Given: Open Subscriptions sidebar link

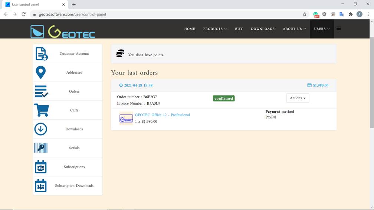Looking at the screenshot, I should (74, 167).
